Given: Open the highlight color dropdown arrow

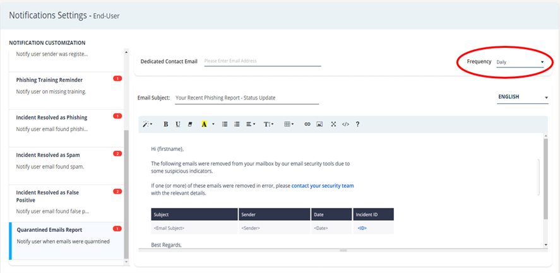Looking at the screenshot, I should 213,124.
